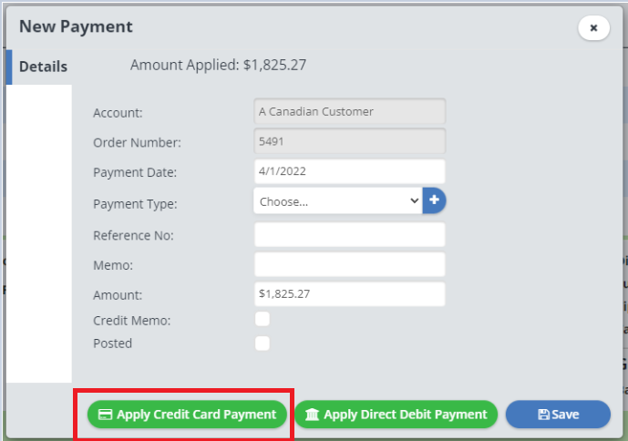Image resolution: width=628 pixels, height=441 pixels.
Task: Click the Payment Date field
Action: [349, 171]
